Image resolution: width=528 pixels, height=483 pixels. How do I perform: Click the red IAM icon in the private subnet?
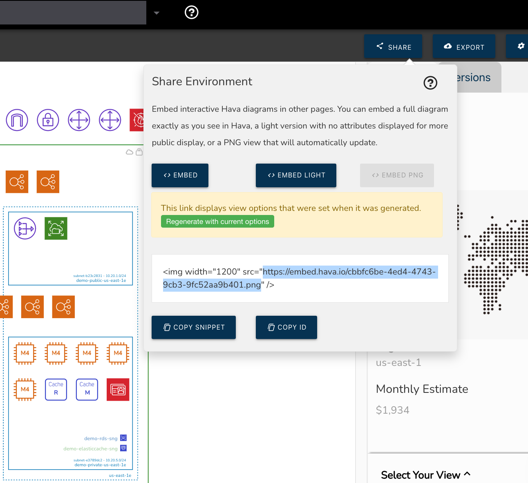(x=118, y=390)
